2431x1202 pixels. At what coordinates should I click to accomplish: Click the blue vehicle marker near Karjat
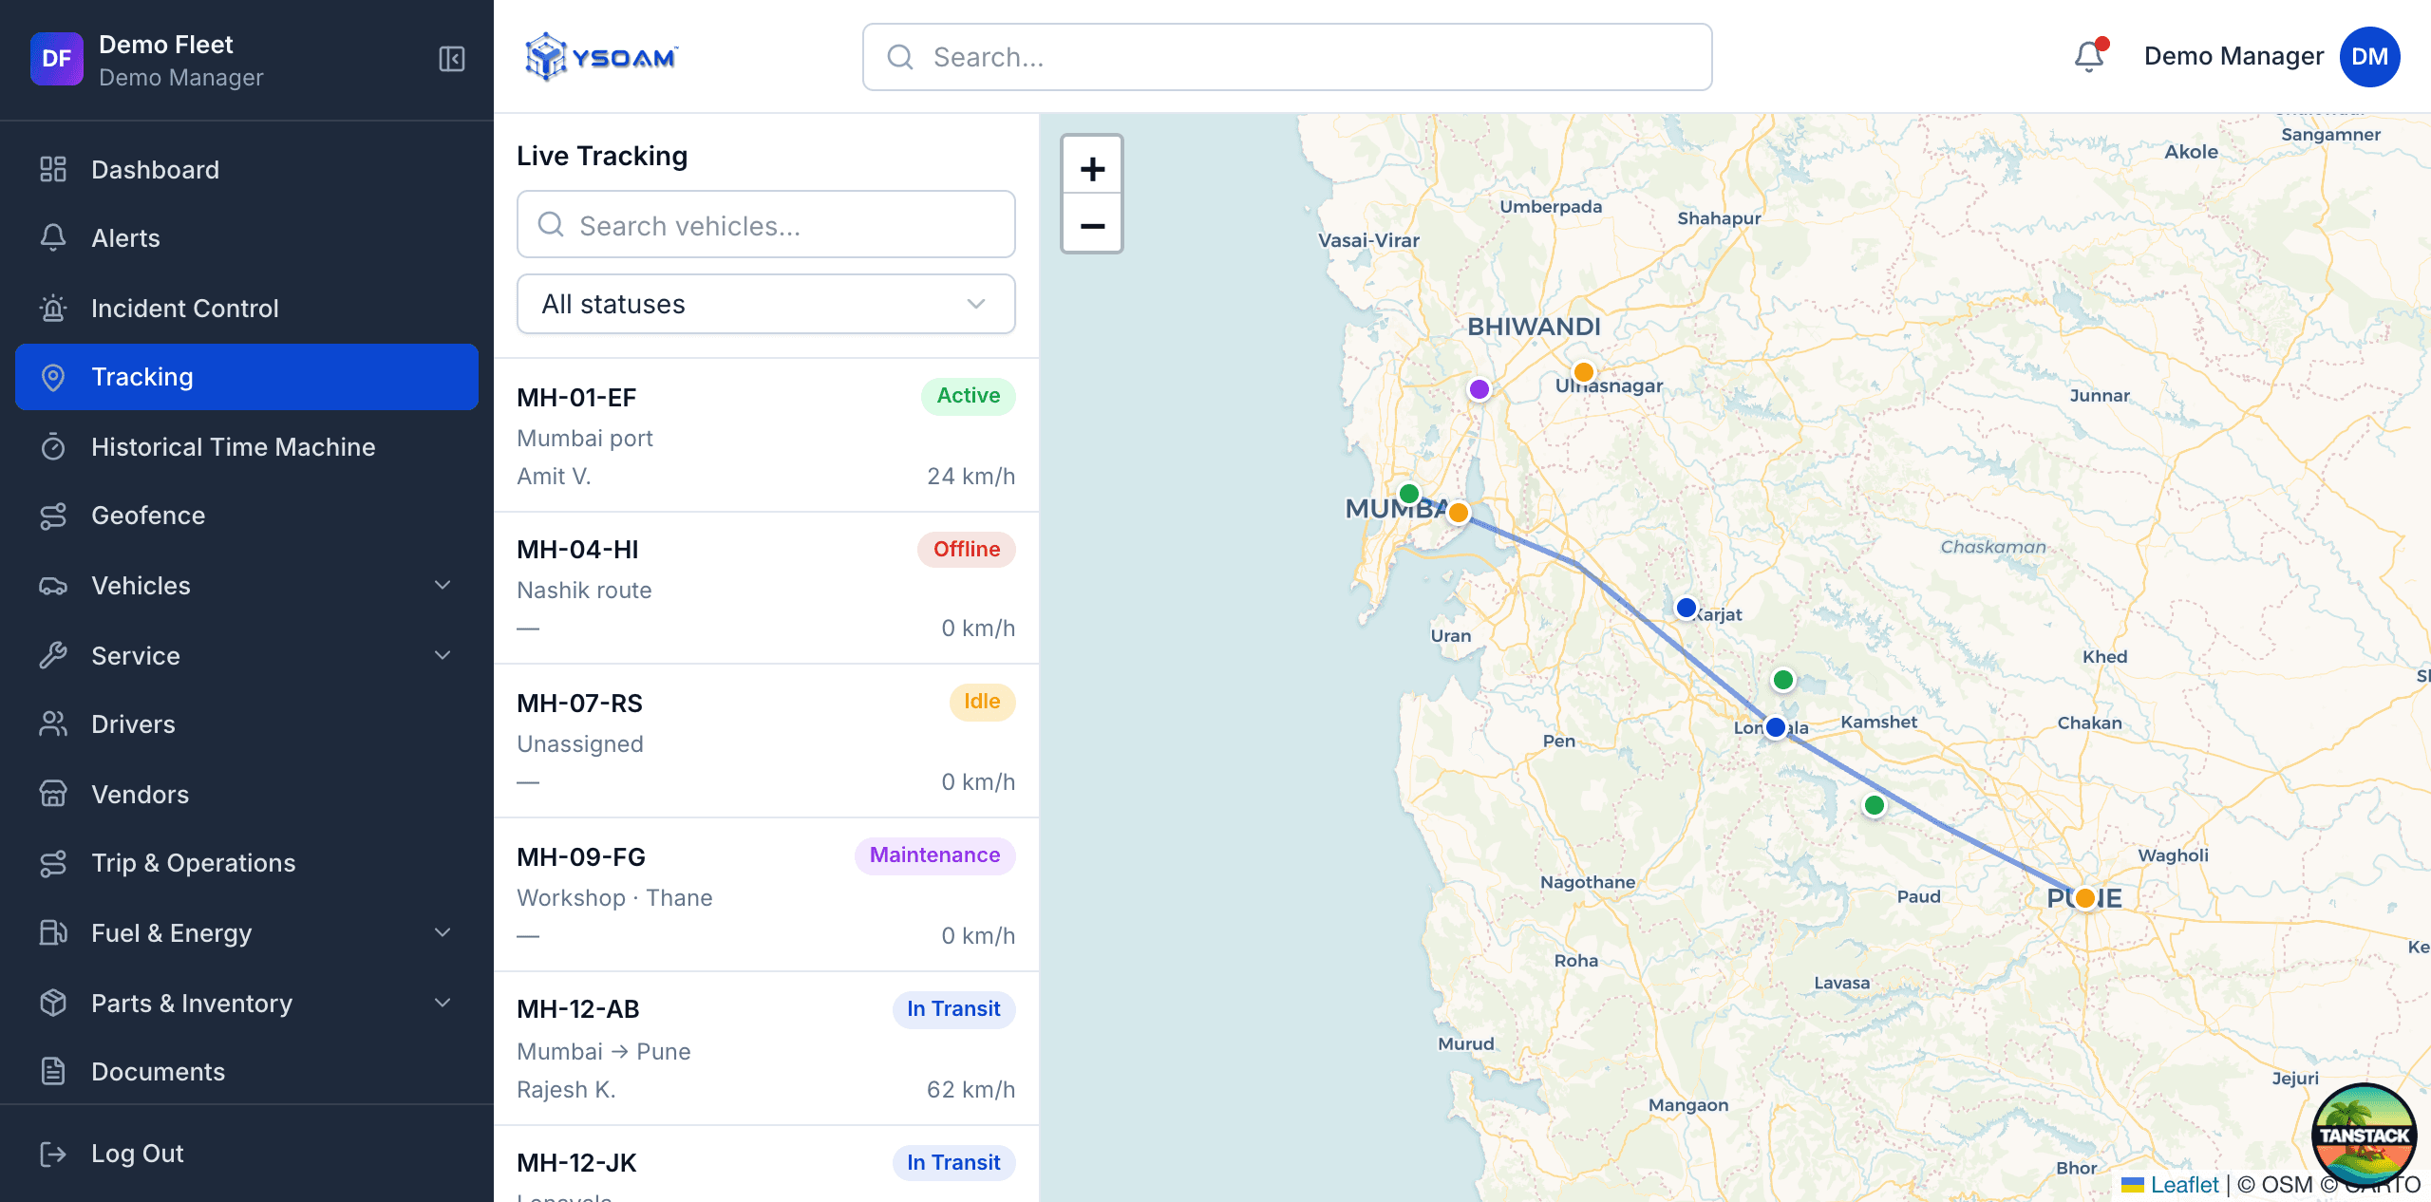coord(1687,608)
